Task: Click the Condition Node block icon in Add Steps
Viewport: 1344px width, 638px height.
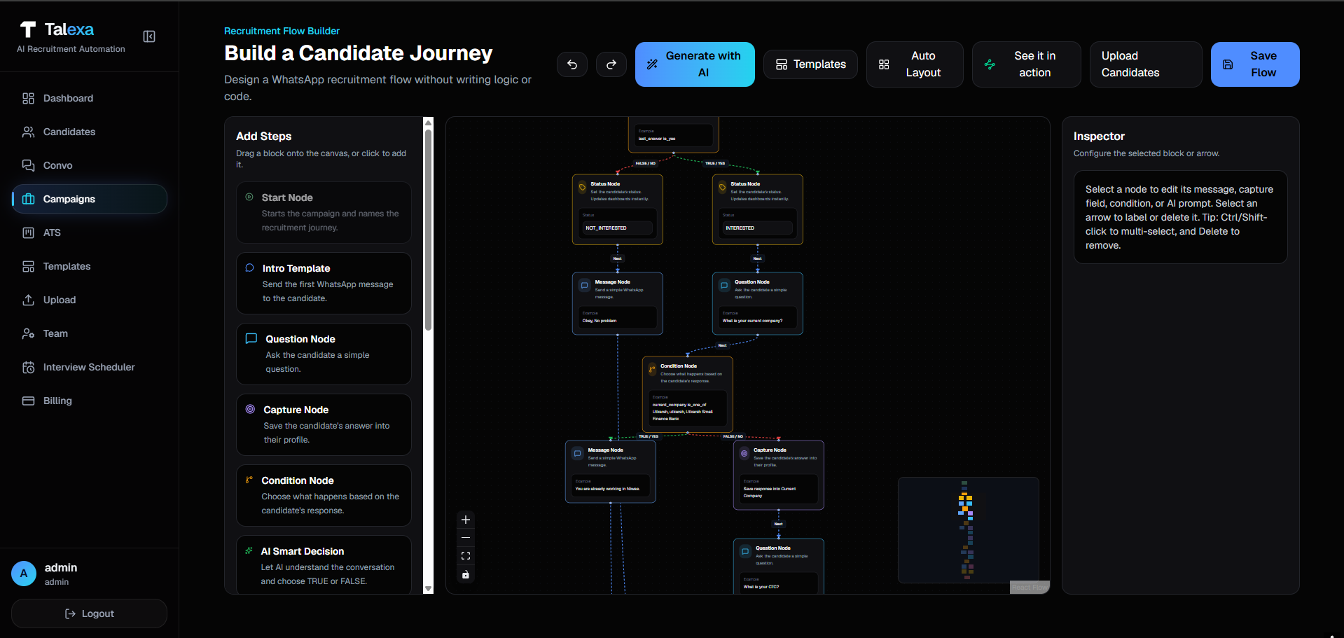Action: click(x=249, y=480)
